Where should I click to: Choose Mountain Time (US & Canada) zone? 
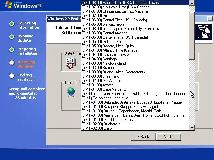click(x=135, y=7)
